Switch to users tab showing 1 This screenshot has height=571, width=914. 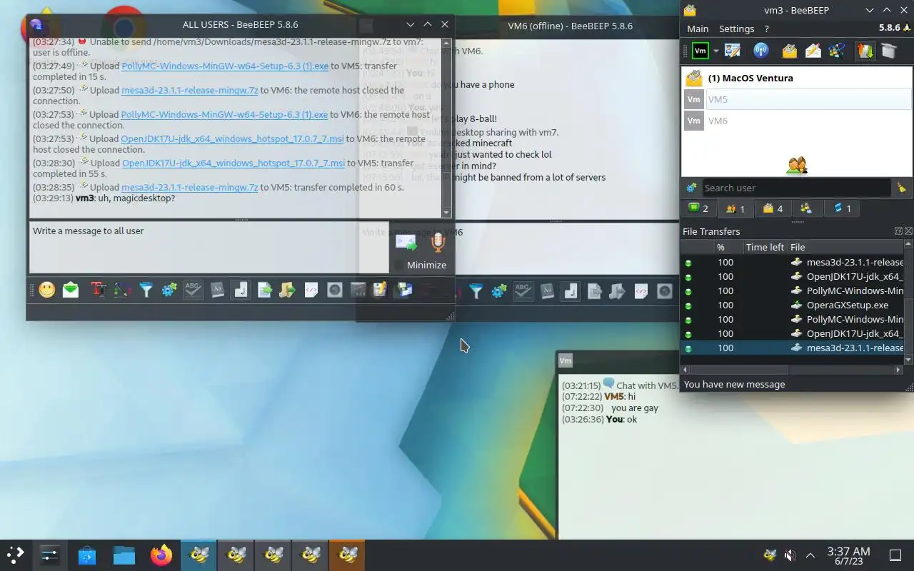point(735,208)
